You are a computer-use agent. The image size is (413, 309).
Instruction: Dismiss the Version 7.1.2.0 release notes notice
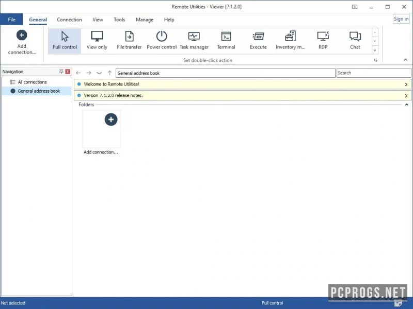point(406,96)
